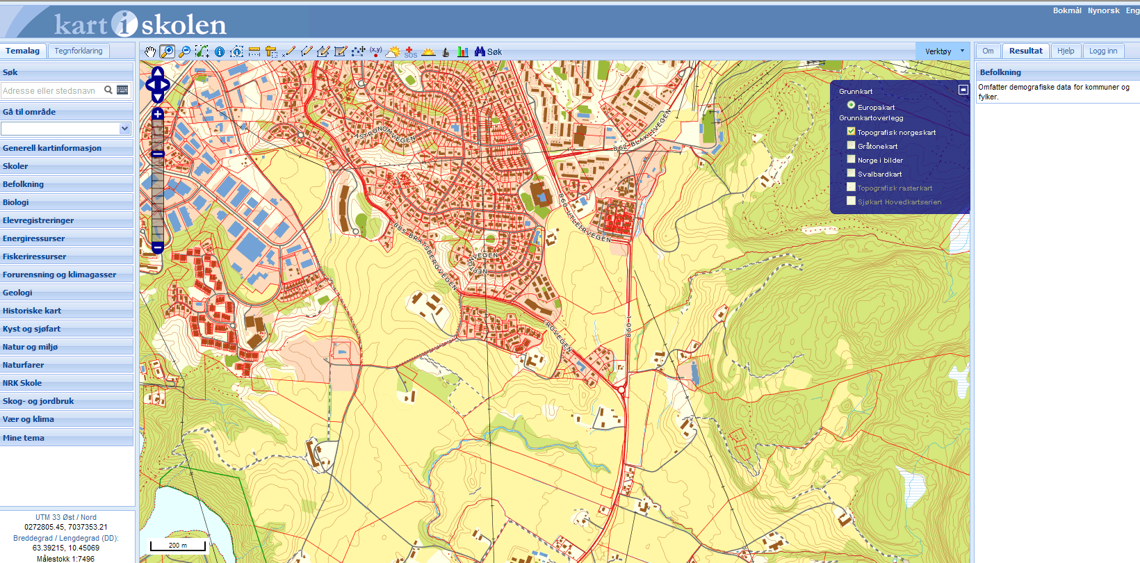
Task: Uncheck Topografisk norgeskart overlay
Action: (x=851, y=131)
